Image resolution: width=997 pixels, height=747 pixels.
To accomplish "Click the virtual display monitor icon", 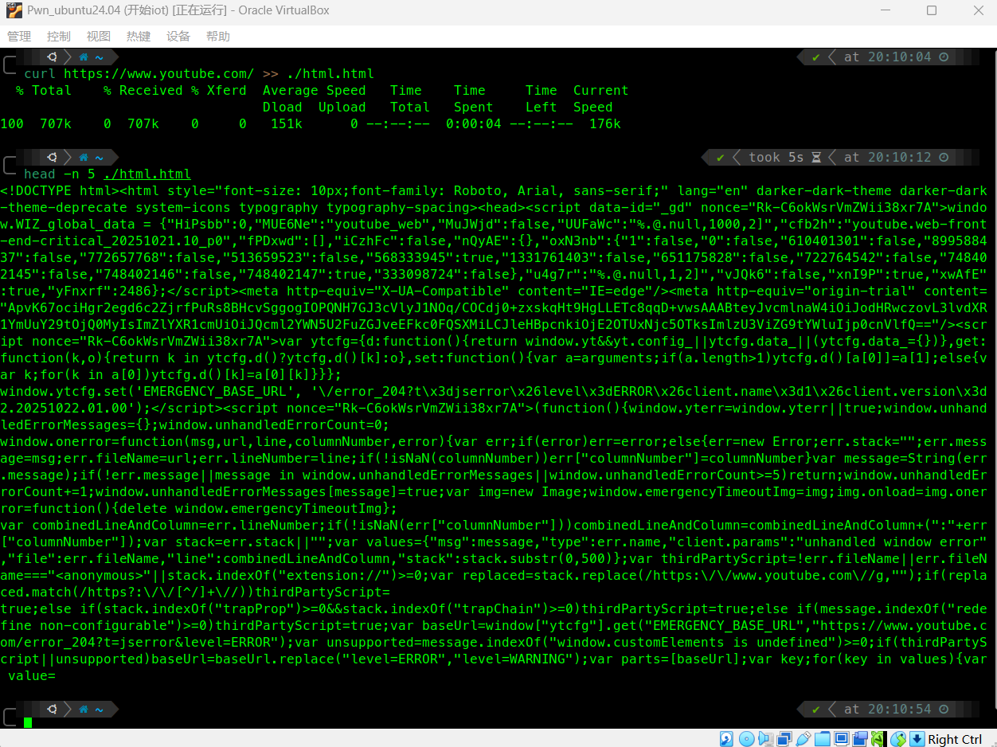I will 841,739.
